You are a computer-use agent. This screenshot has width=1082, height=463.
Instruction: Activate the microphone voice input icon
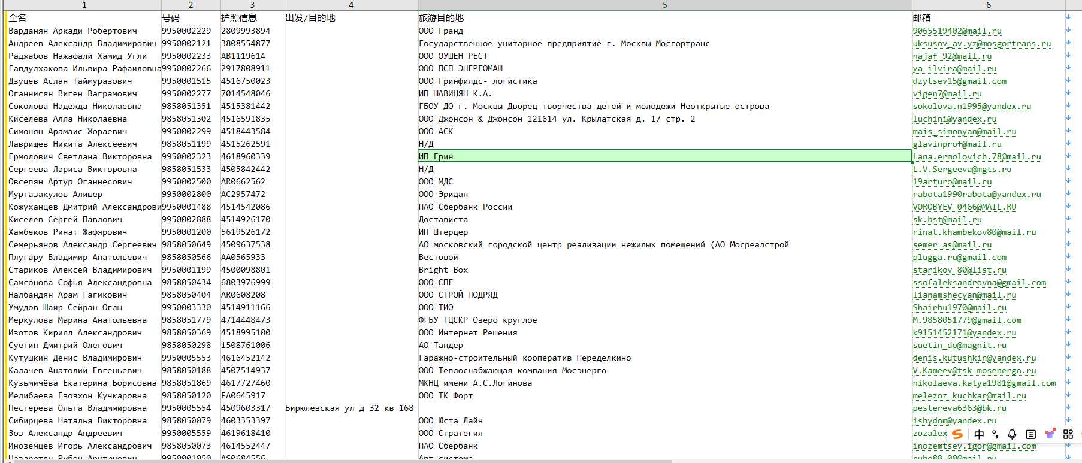pyautogui.click(x=1013, y=434)
